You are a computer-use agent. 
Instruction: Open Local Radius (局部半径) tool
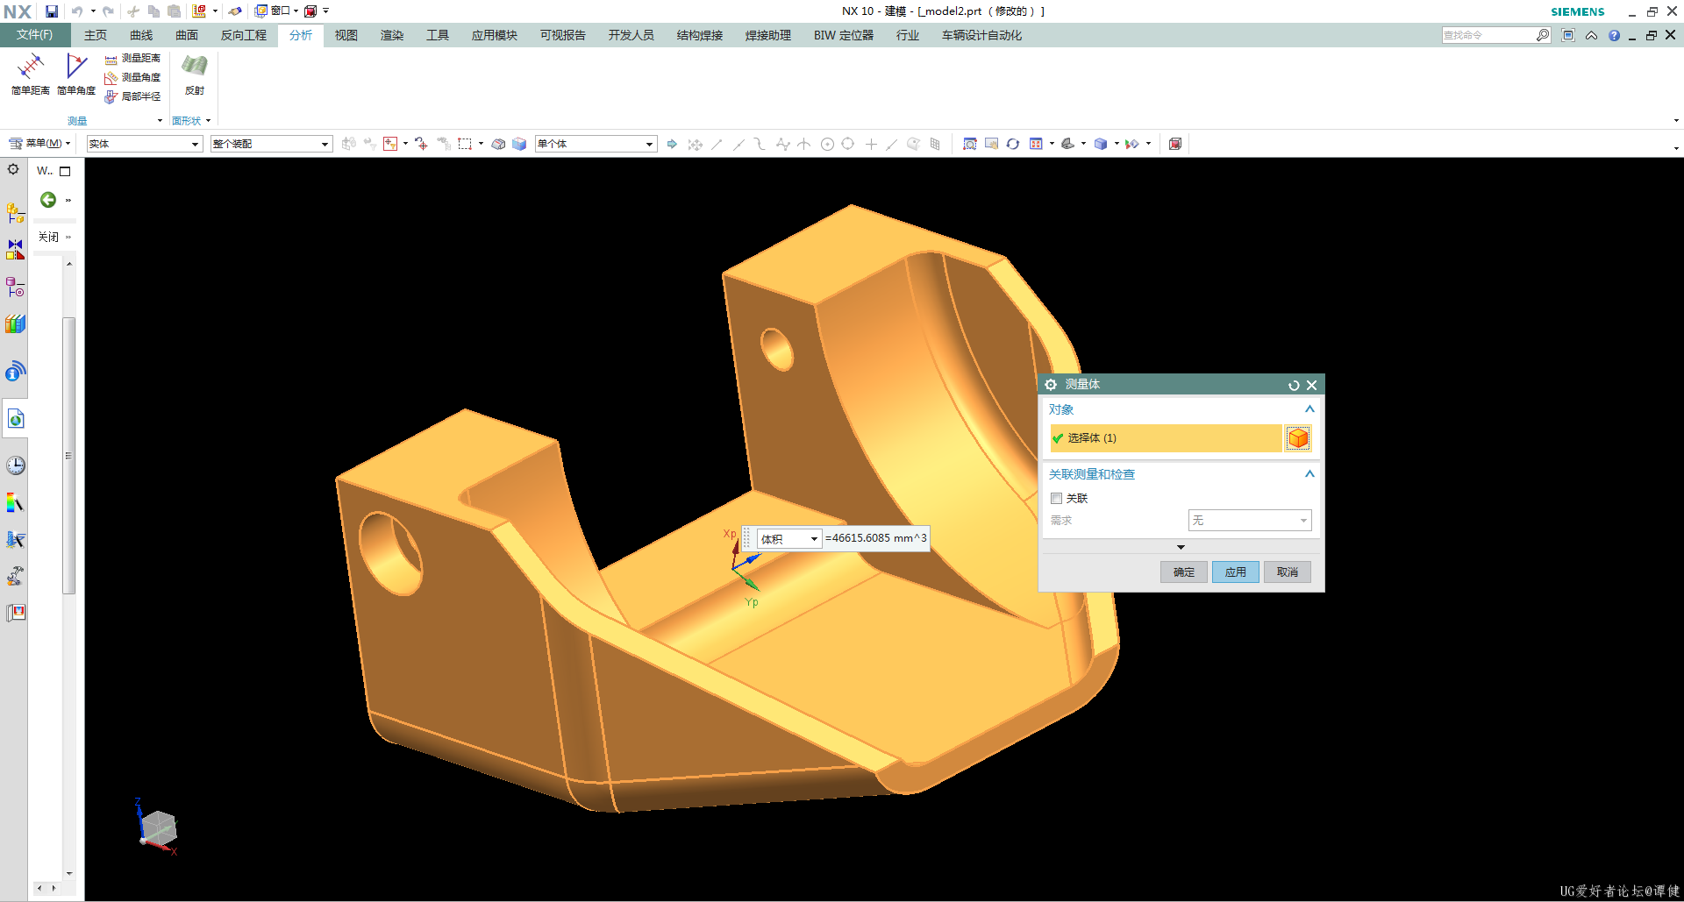tap(132, 96)
